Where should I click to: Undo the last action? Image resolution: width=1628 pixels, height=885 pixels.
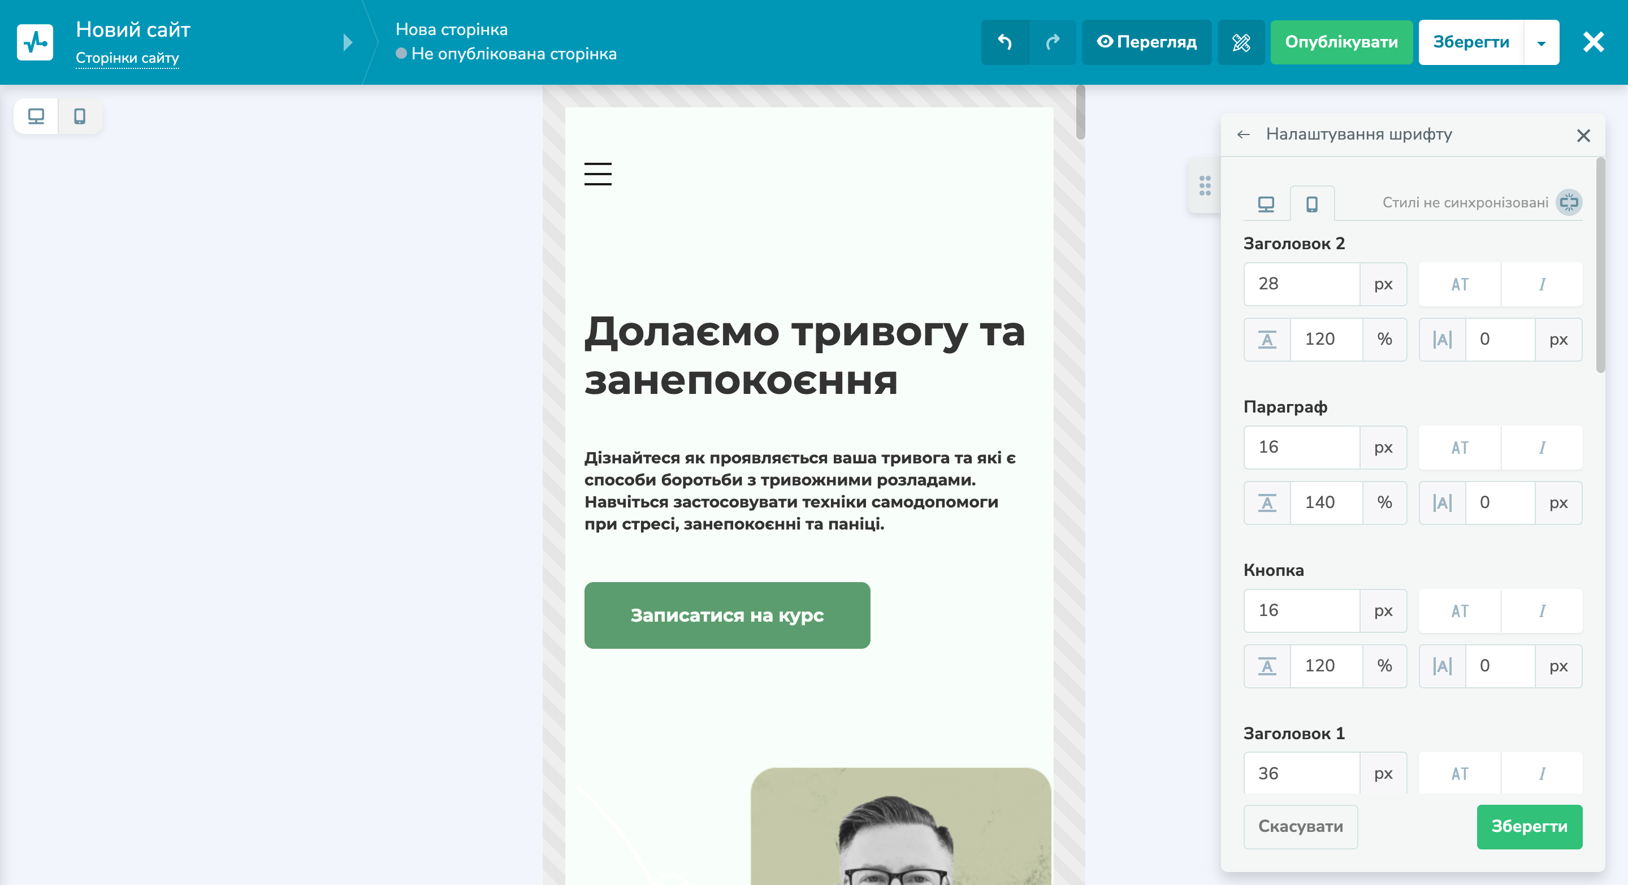click(x=1005, y=42)
